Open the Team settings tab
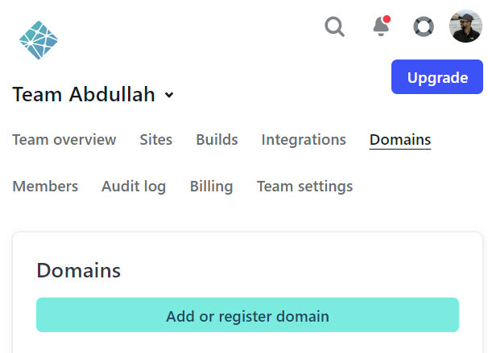The height and width of the screenshot is (353, 488). pos(304,187)
